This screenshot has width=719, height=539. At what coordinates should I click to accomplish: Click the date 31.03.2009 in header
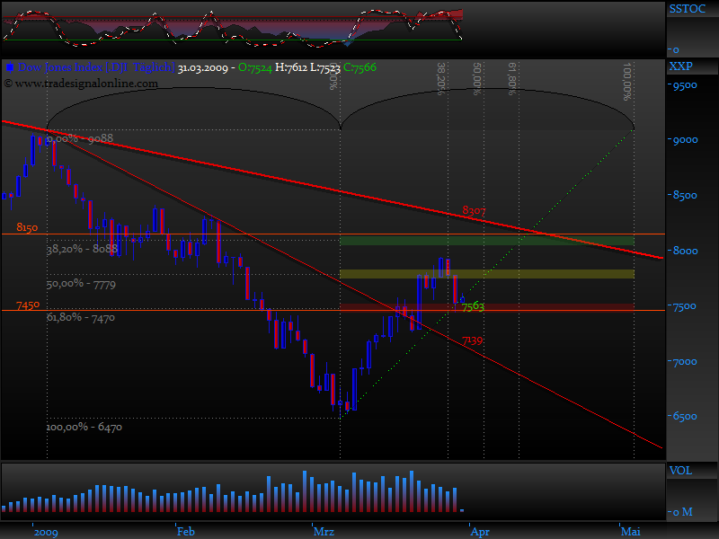(x=203, y=68)
